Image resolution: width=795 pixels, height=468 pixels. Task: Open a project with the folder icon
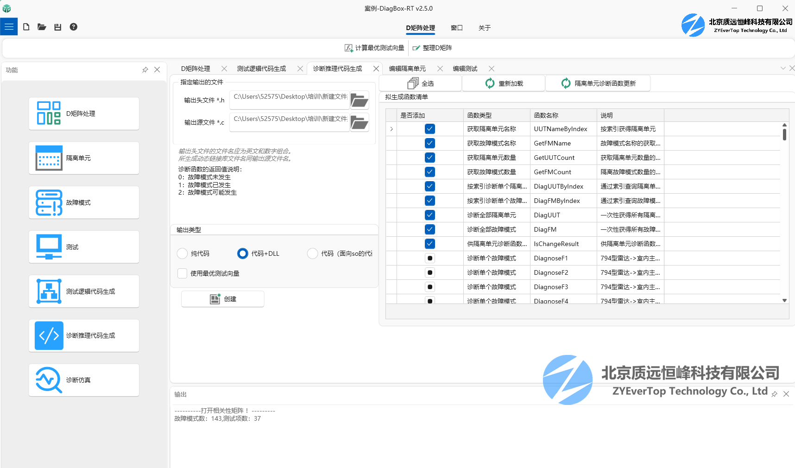(x=42, y=27)
